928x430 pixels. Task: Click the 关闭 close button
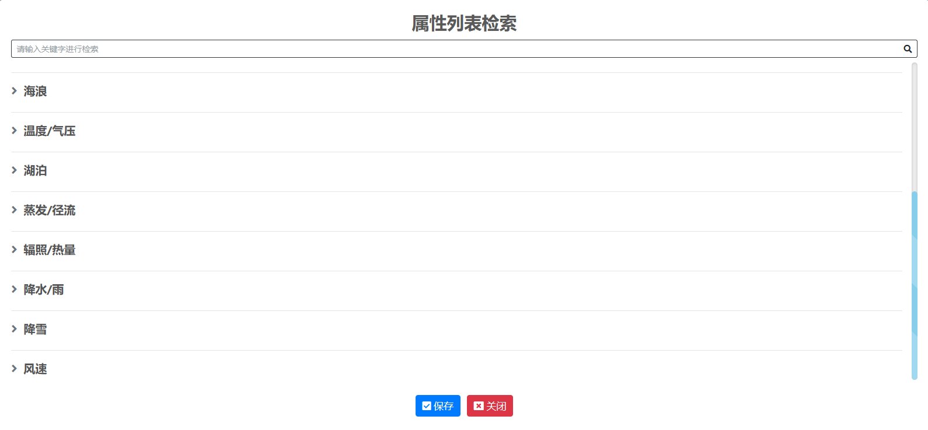(490, 405)
